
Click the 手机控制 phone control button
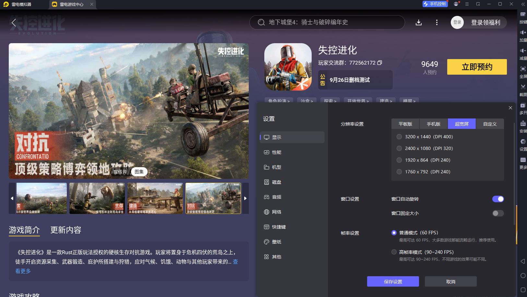435,4
